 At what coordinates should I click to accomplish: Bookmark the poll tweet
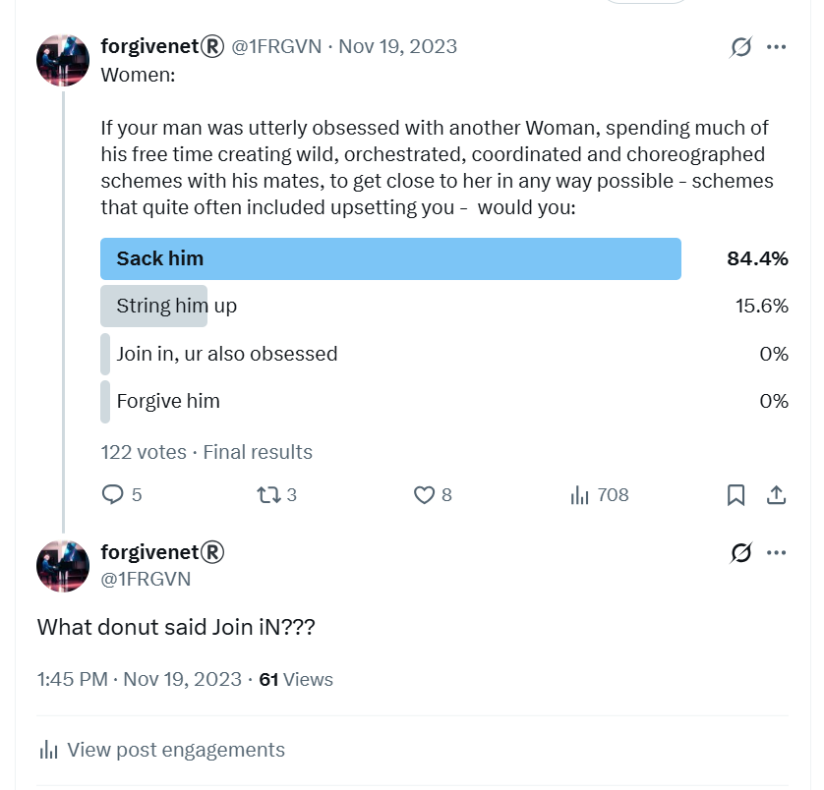[736, 495]
